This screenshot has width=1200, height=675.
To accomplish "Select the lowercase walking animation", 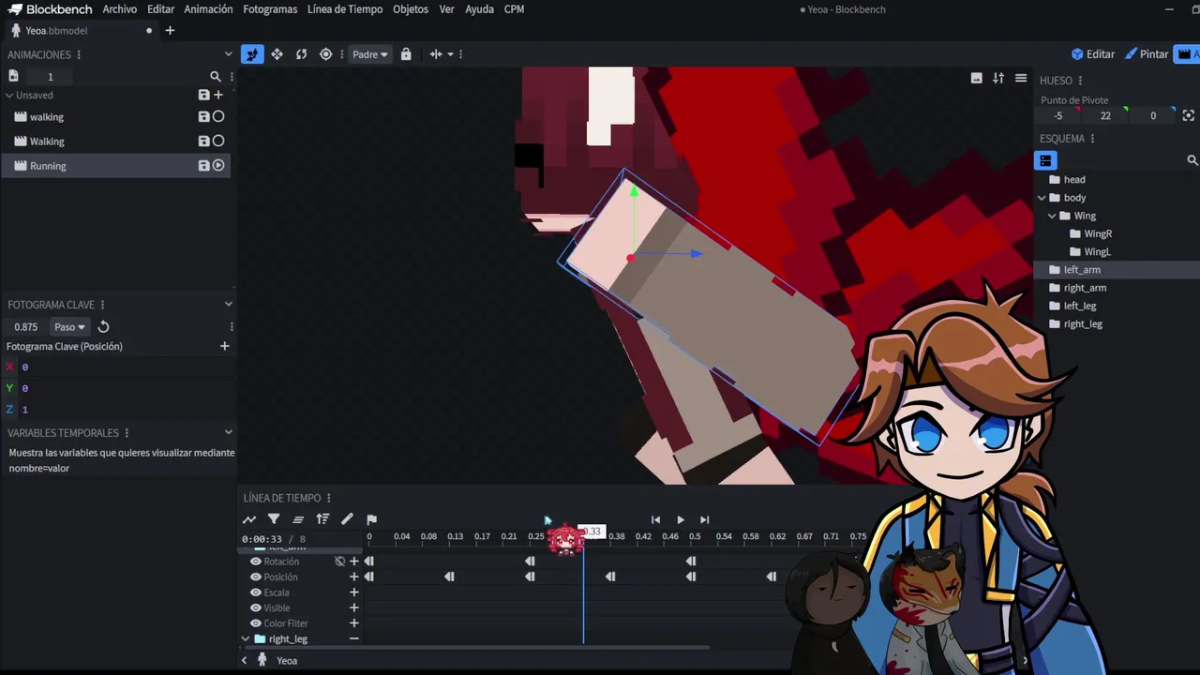I will [47, 117].
